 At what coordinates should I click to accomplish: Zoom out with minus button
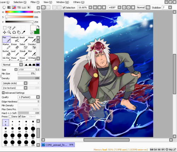pos(95,7)
